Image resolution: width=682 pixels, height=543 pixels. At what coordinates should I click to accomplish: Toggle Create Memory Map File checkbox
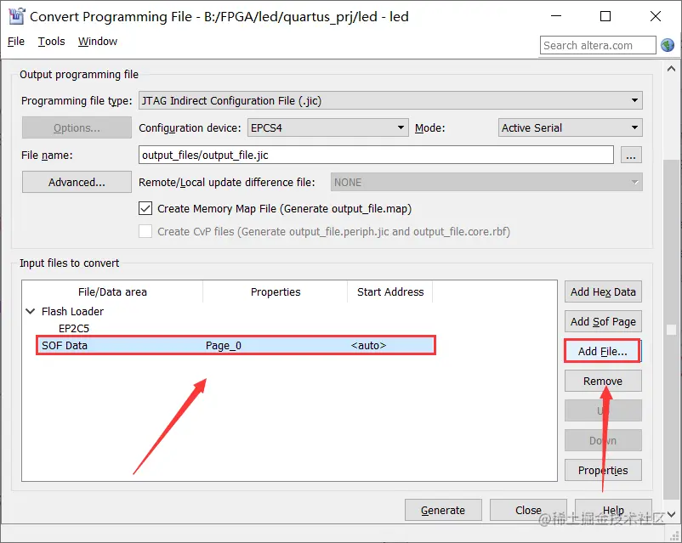[145, 209]
